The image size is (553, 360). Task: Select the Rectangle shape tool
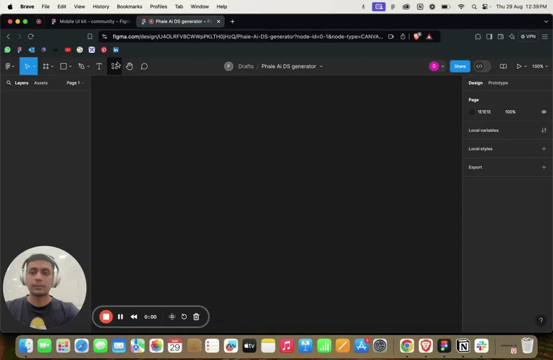click(x=64, y=66)
